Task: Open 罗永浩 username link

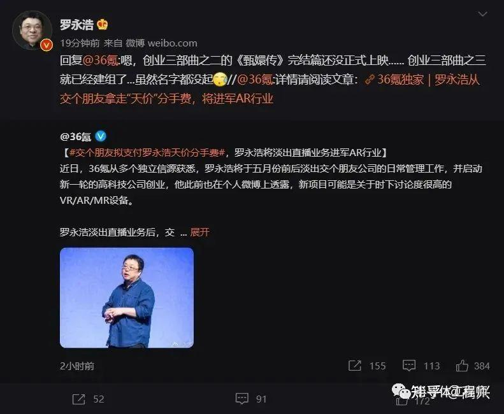Action: 76,24
